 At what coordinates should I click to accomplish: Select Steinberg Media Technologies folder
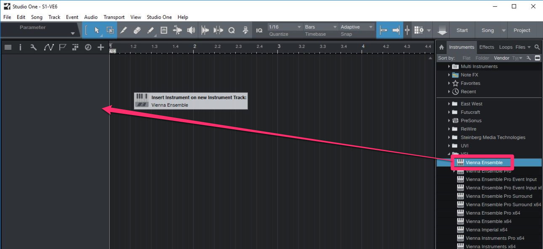(x=493, y=137)
